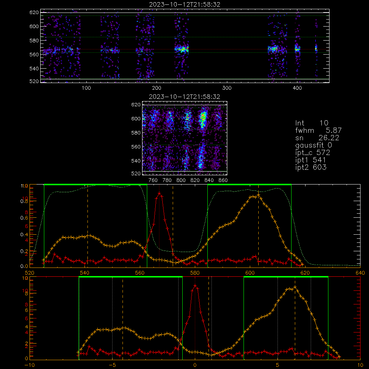The height and width of the screenshot is (369, 369).
Task: Click the timestamp title above the wide top image
Action: pos(185,4)
